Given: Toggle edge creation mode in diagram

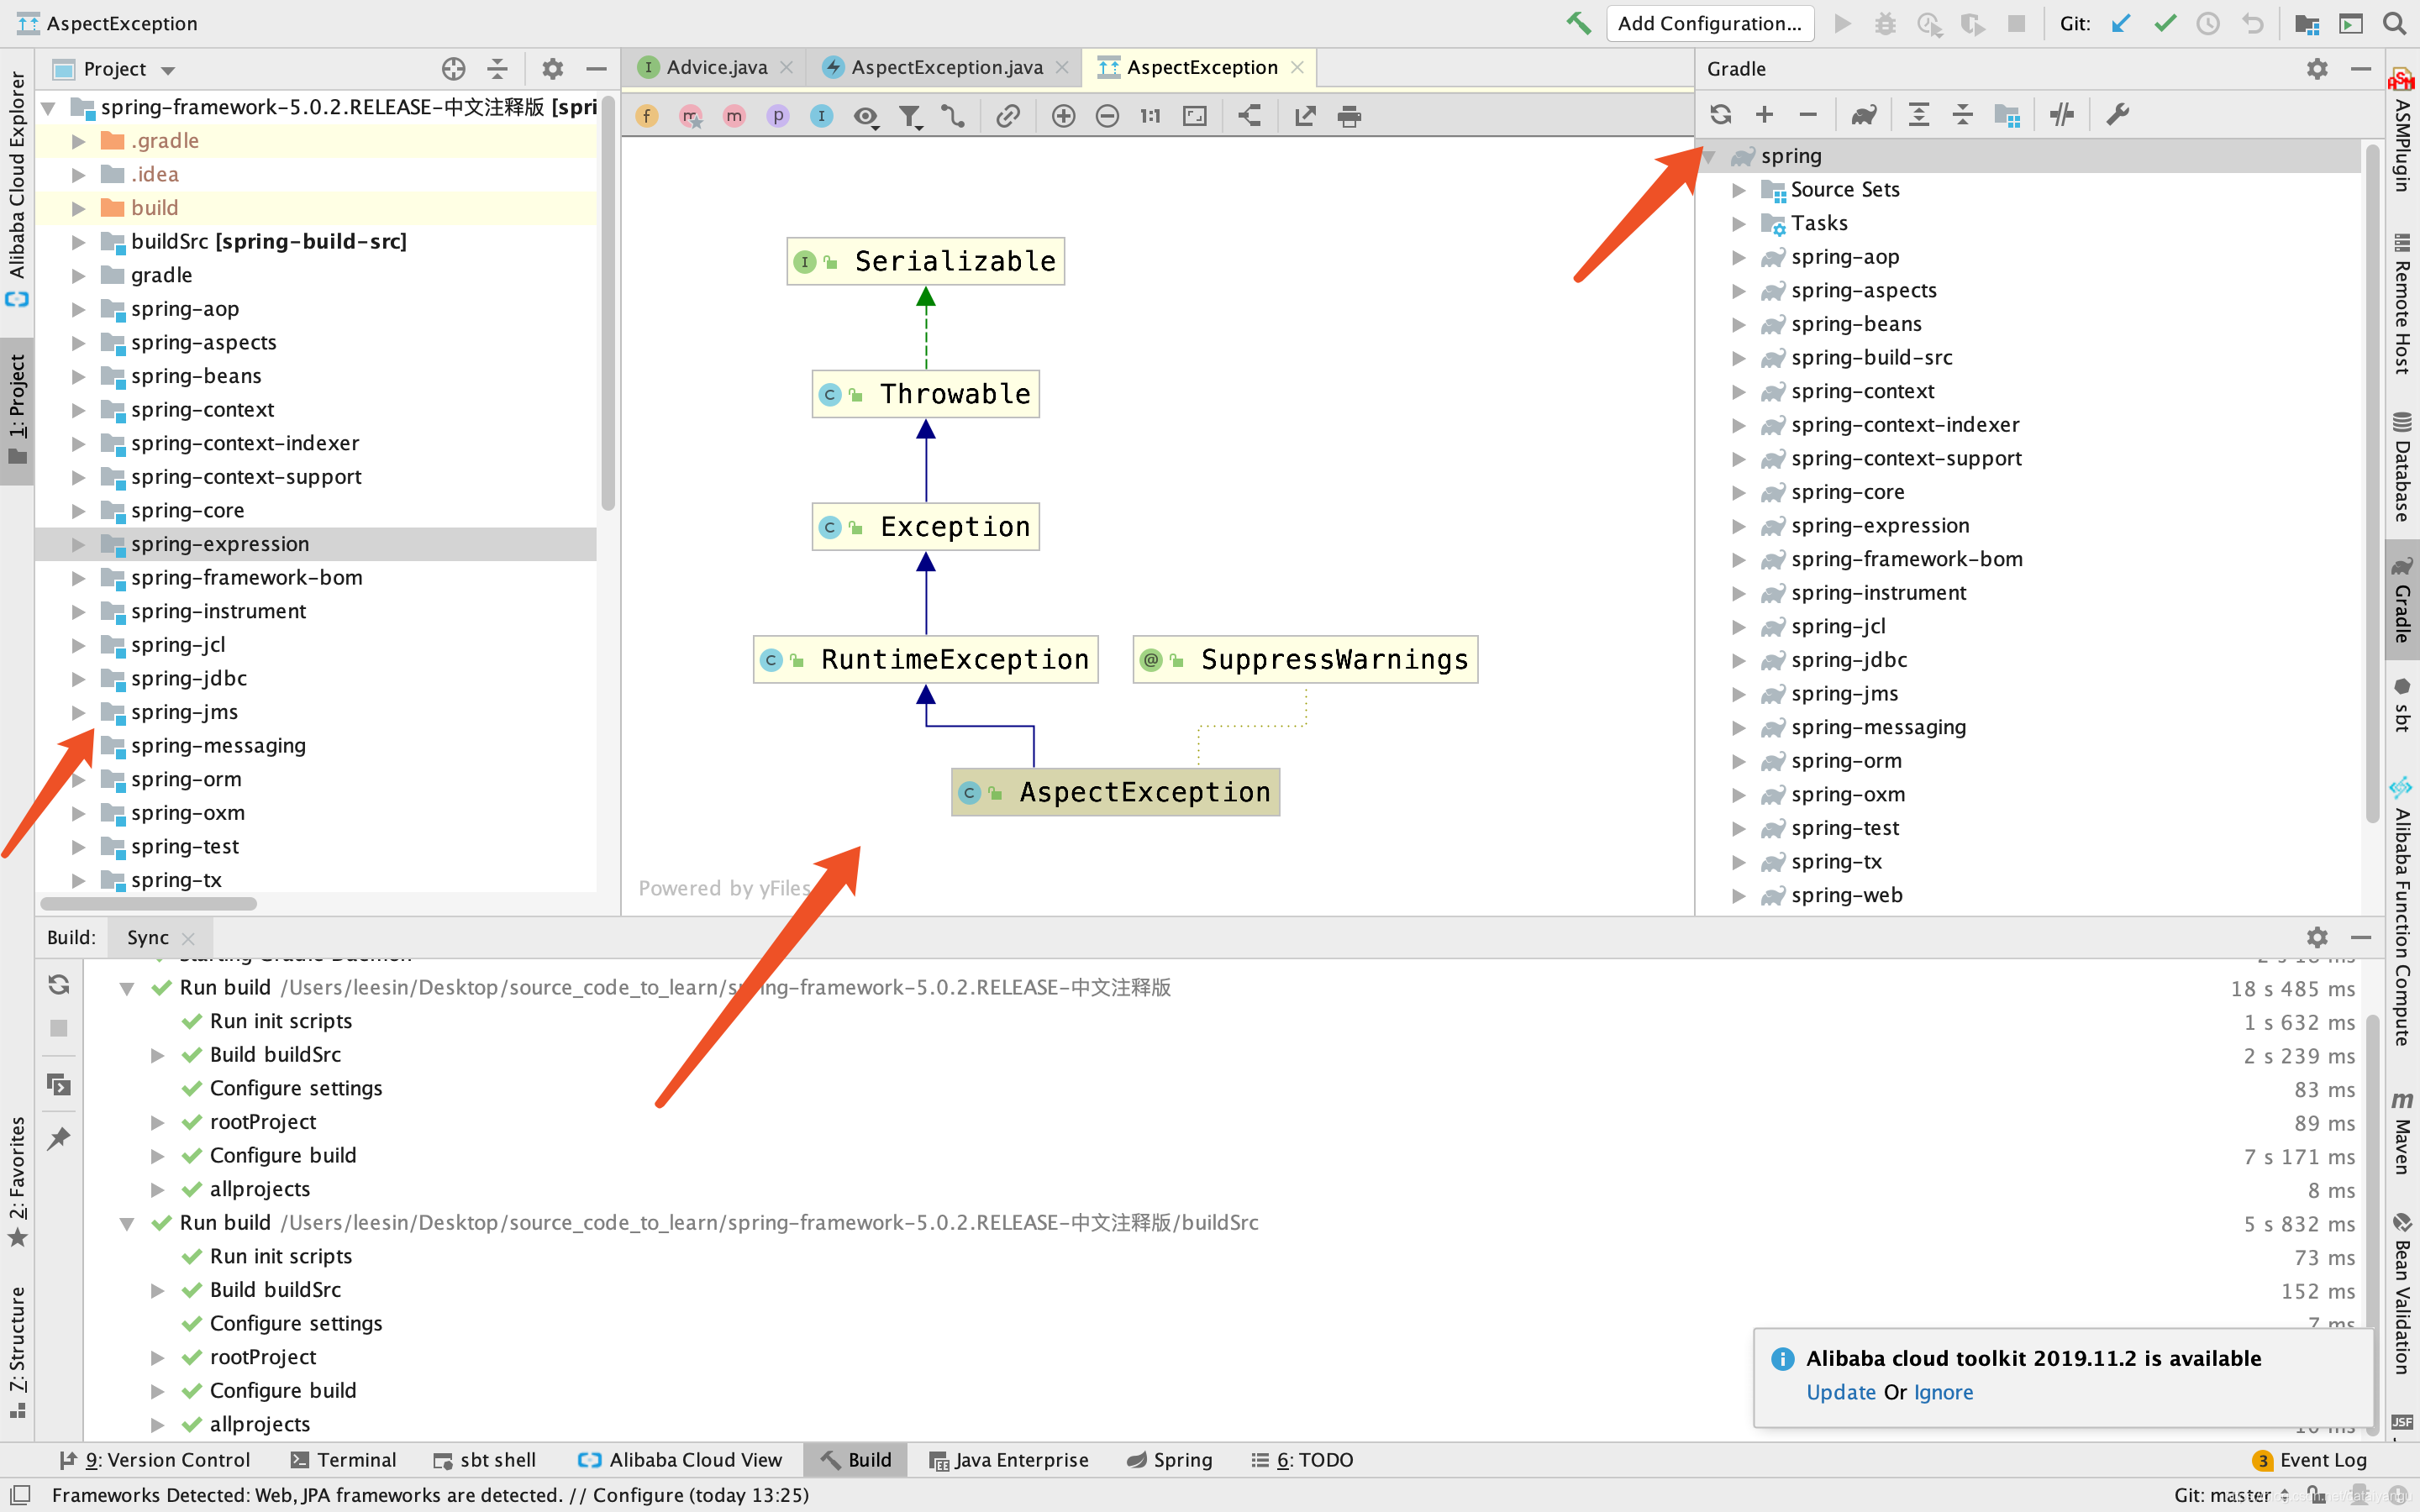Looking at the screenshot, I should click(x=953, y=116).
